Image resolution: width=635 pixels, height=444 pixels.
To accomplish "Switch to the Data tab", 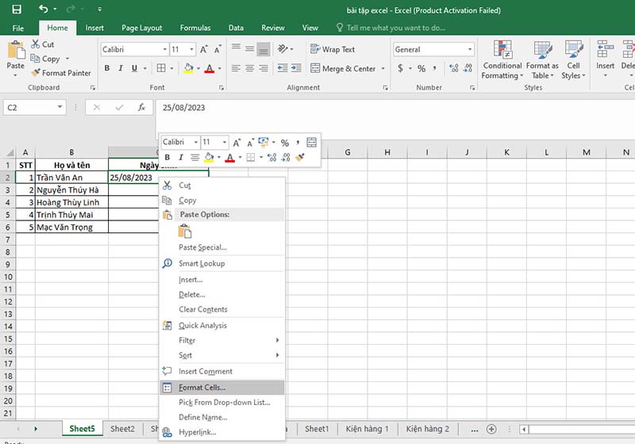I will (x=236, y=28).
